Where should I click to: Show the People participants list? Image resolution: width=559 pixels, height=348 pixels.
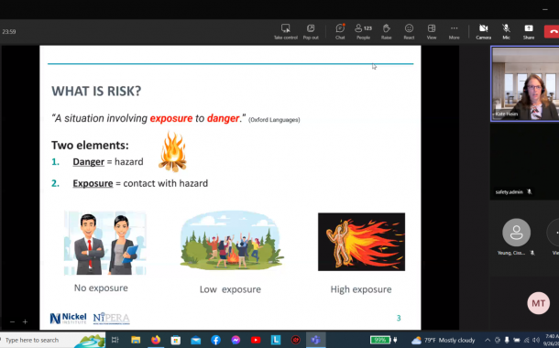tap(363, 31)
